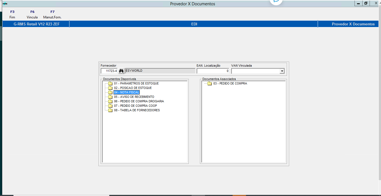The image size is (381, 196).
Task: Click folder icon of 04 - NOTA FISCAL
Action: (110, 92)
